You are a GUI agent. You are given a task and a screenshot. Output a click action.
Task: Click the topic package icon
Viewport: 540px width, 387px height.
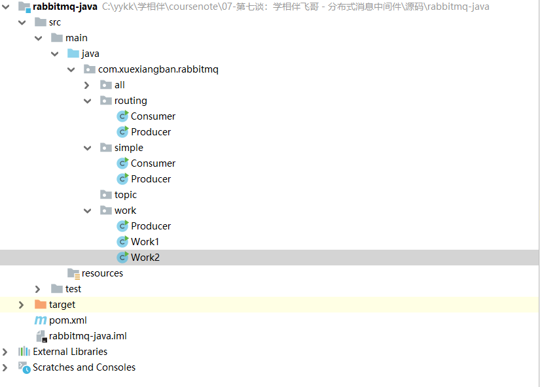point(106,195)
